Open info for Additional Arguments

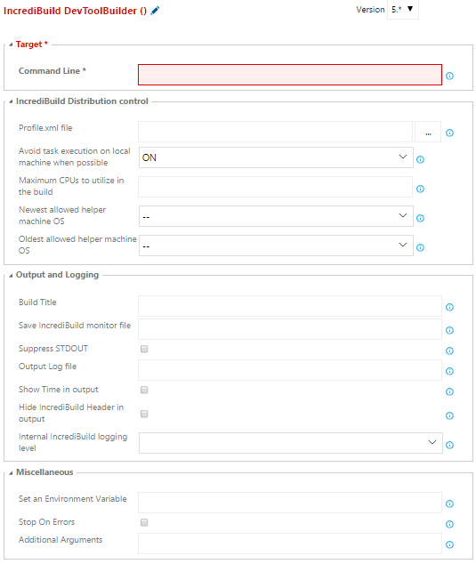point(449,545)
